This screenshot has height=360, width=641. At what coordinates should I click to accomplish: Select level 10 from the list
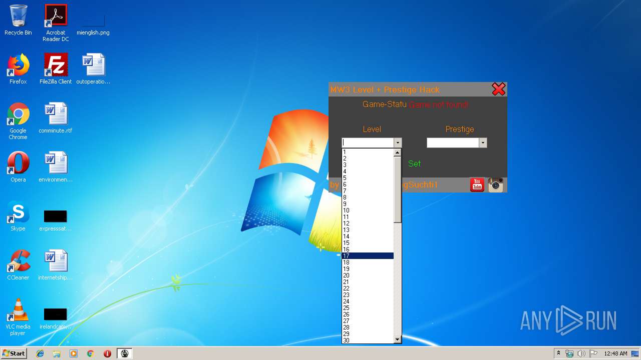pyautogui.click(x=368, y=210)
